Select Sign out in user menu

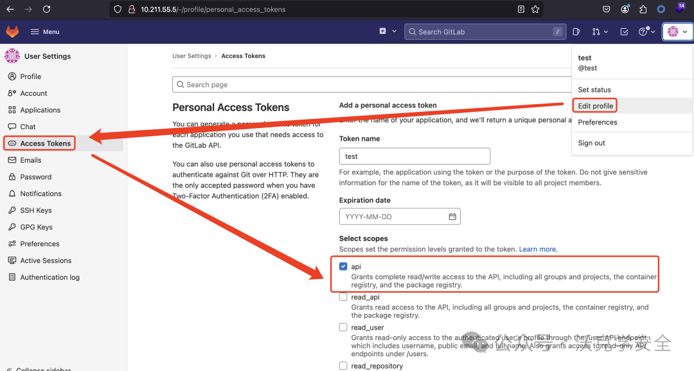[591, 143]
